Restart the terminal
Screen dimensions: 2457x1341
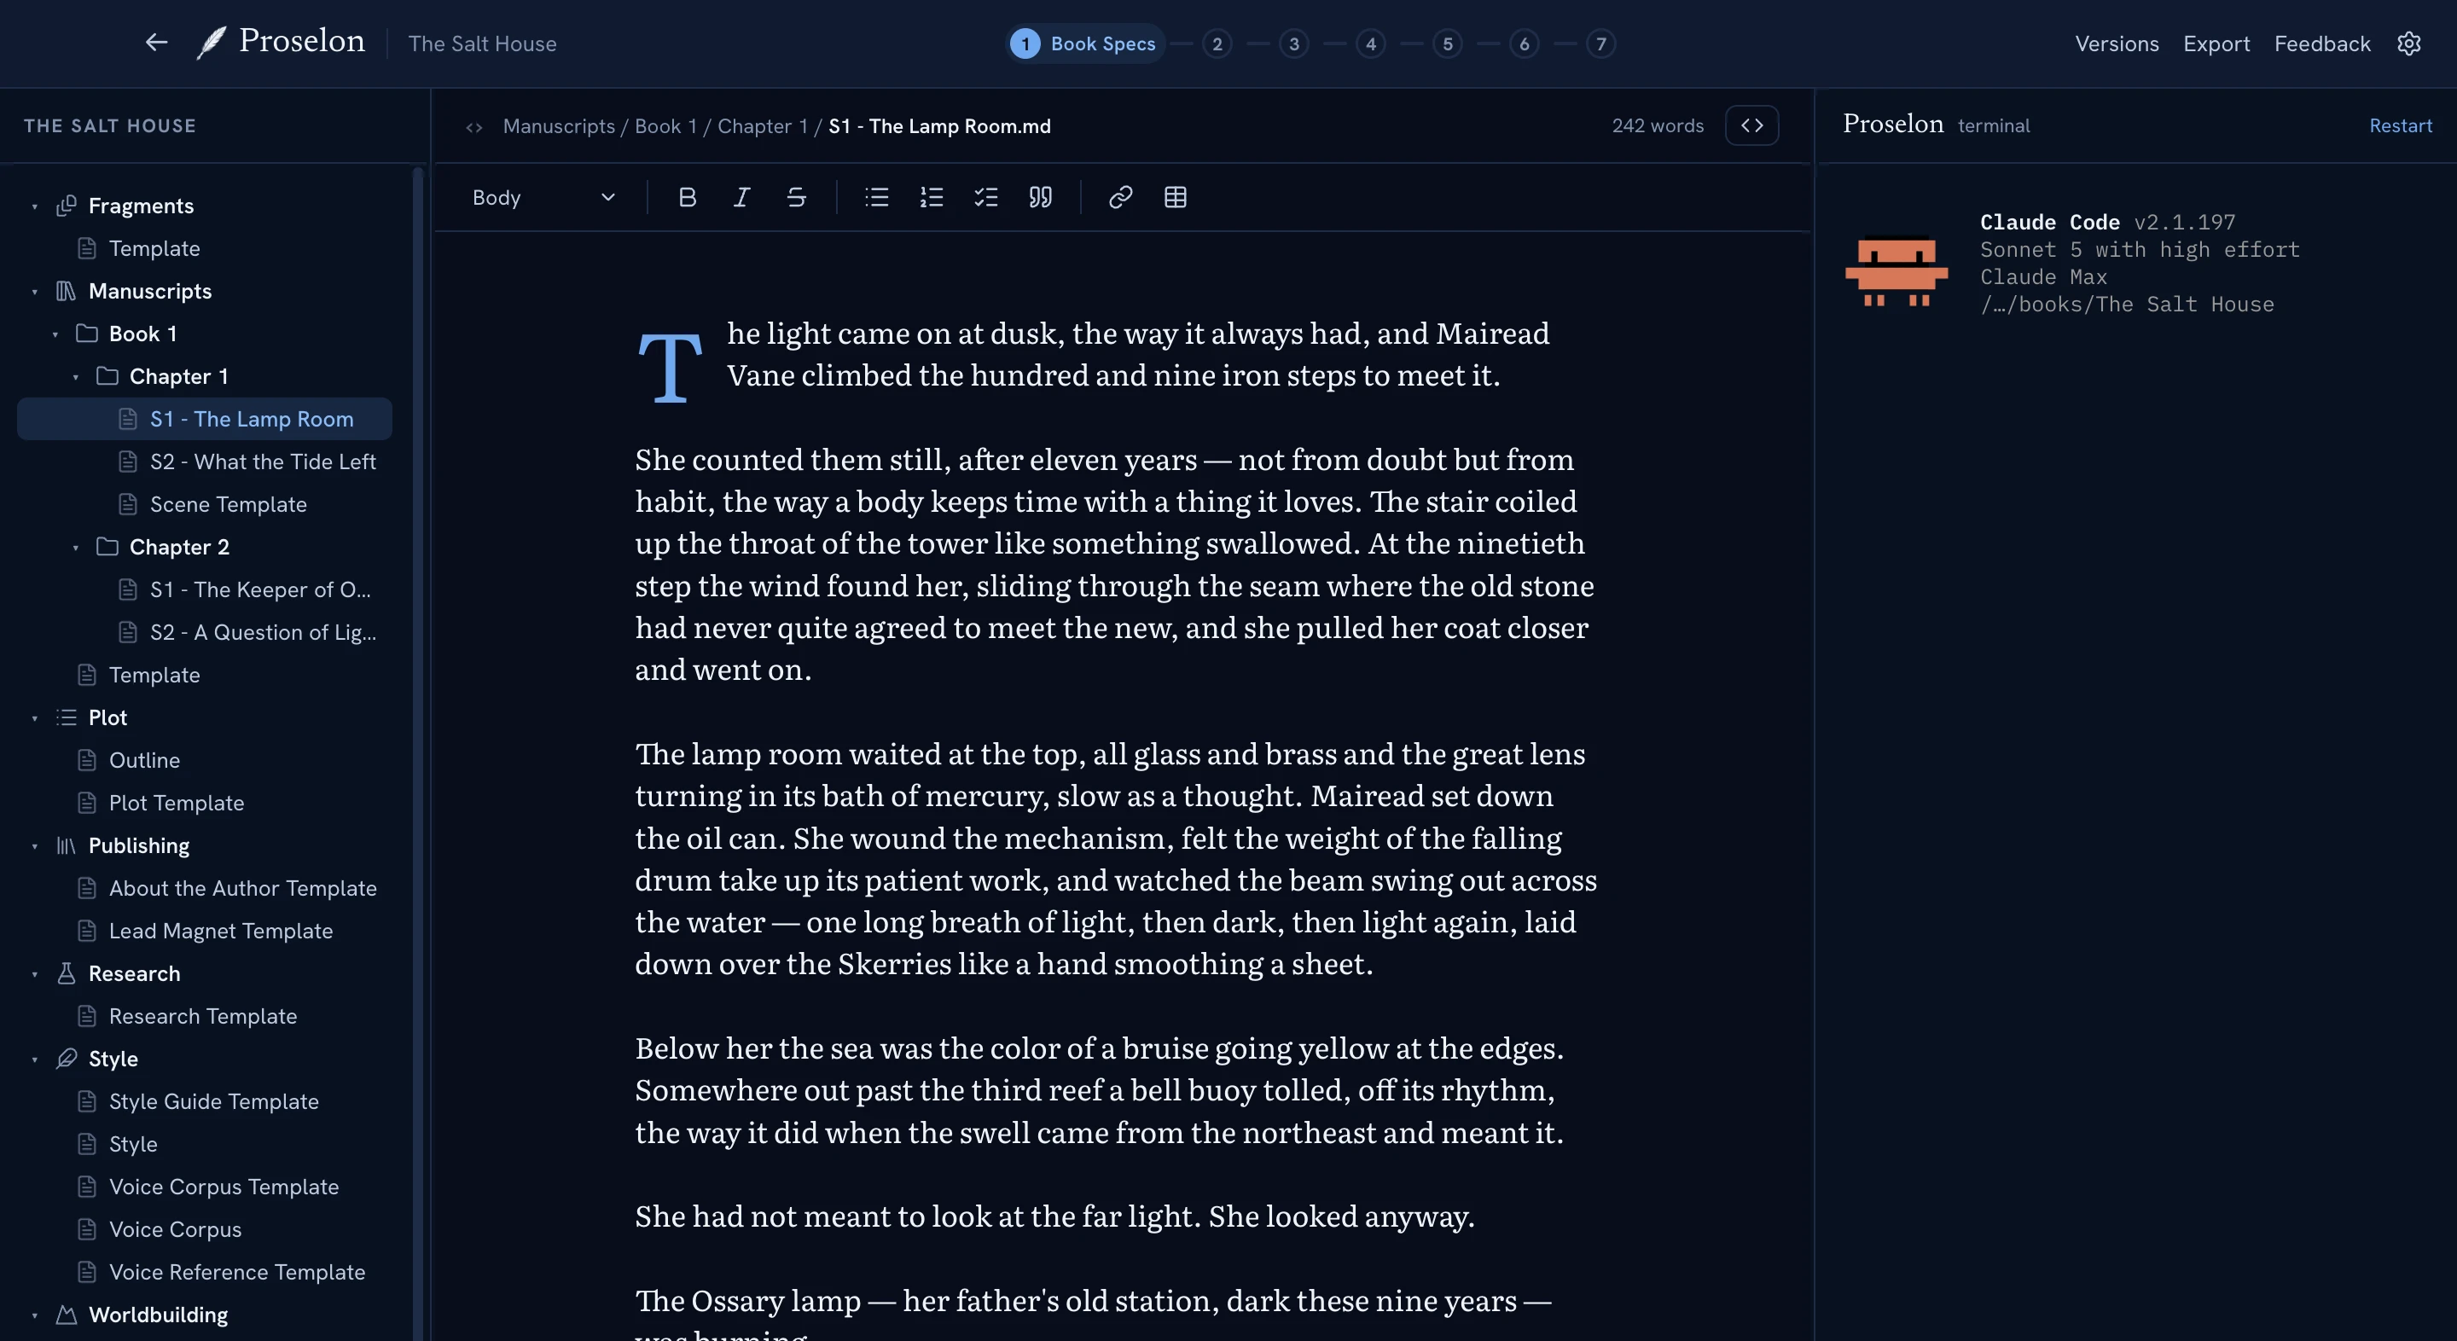coord(2400,126)
